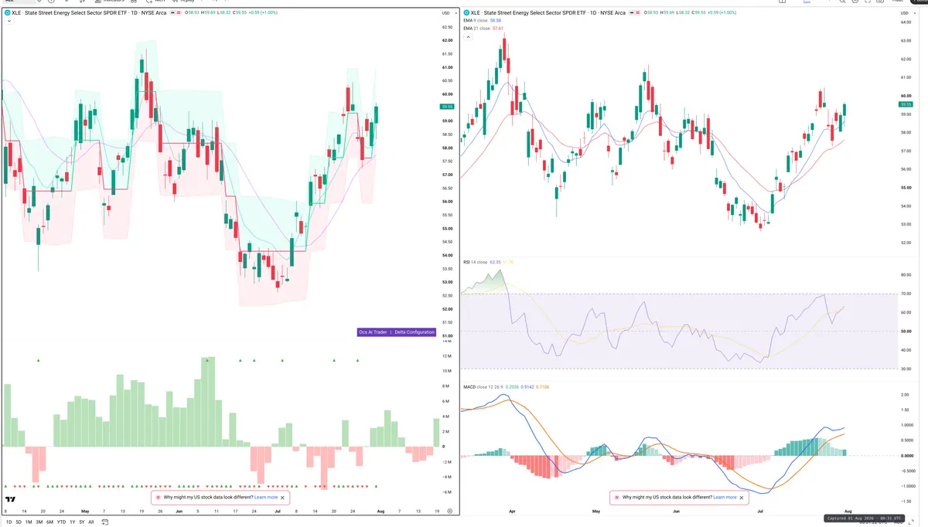The width and height of the screenshot is (928, 527).
Task: Click the info icon in left chart data notice
Action: tap(158, 498)
